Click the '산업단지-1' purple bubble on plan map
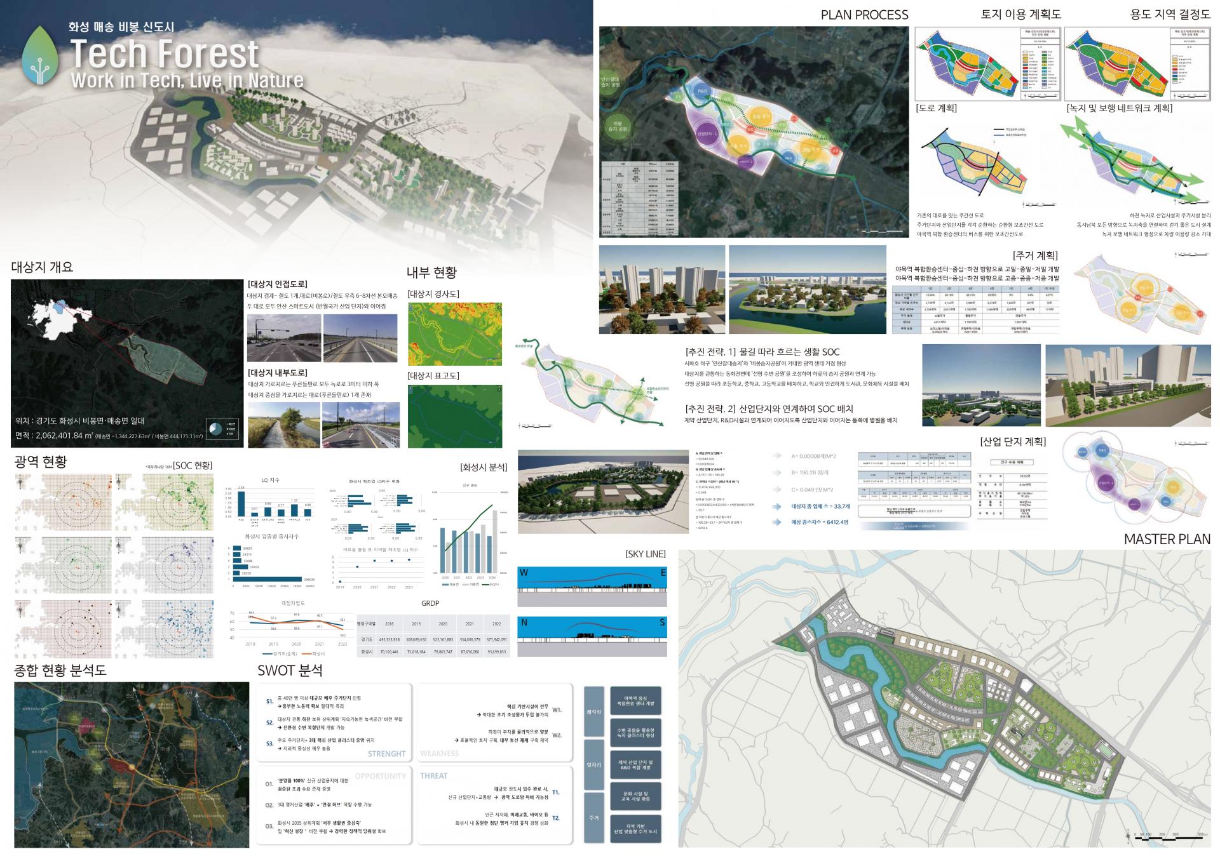The image size is (1220, 861). [707, 134]
